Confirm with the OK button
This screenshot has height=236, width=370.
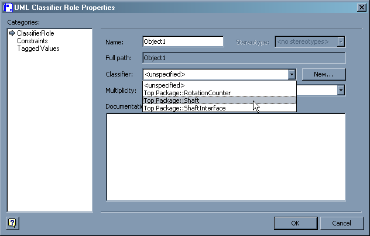click(295, 223)
